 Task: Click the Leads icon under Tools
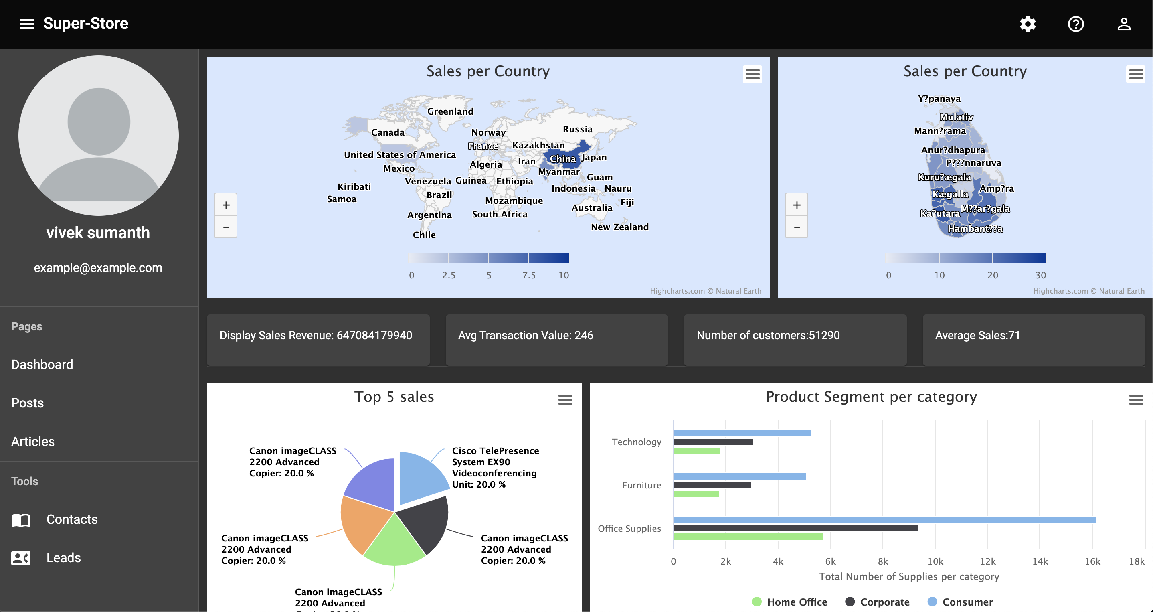tap(20, 558)
